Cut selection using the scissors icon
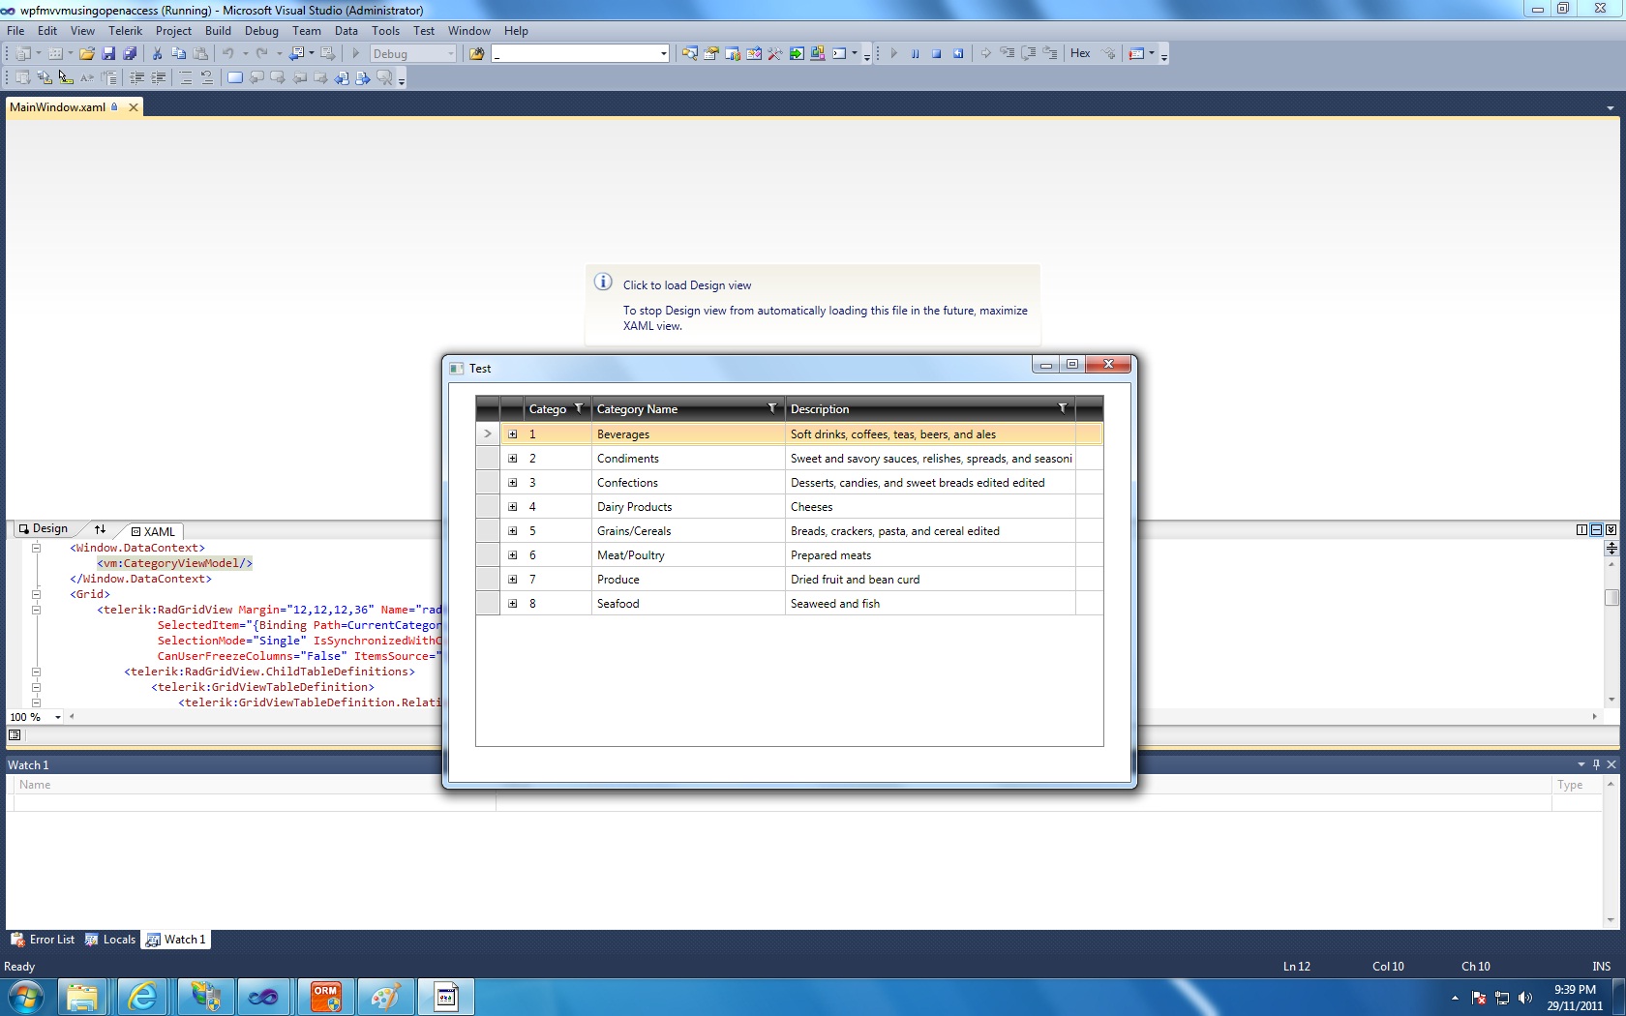 click(157, 54)
